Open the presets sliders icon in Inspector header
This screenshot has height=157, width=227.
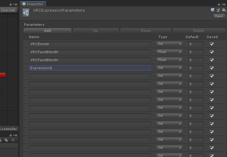point(218,10)
